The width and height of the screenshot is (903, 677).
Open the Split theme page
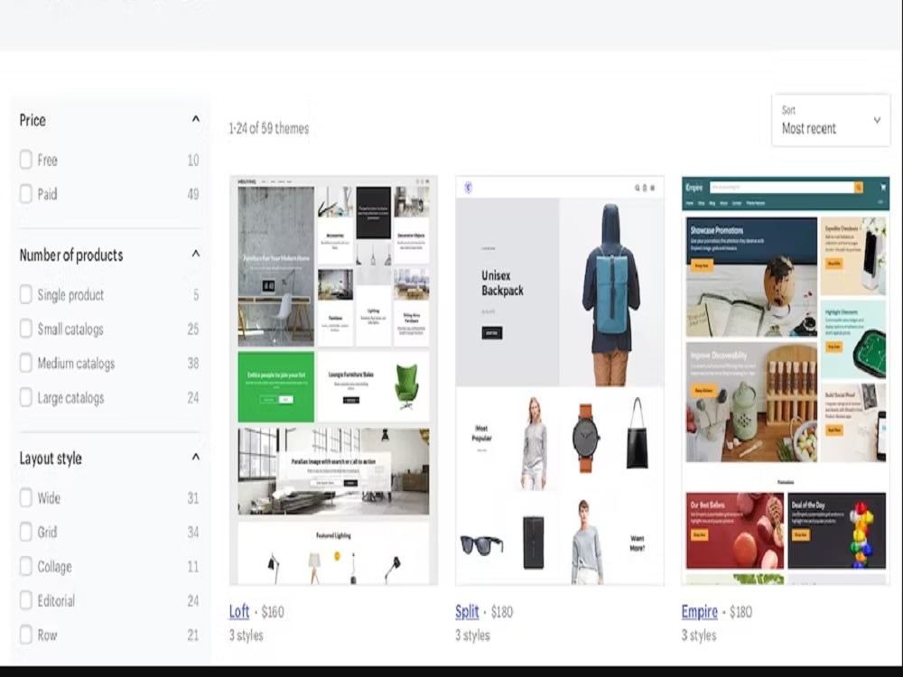coord(466,612)
